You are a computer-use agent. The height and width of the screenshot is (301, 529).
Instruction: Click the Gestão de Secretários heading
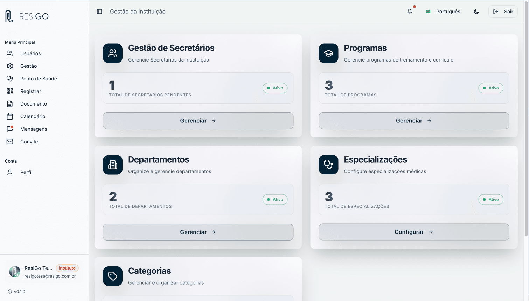pyautogui.click(x=171, y=48)
